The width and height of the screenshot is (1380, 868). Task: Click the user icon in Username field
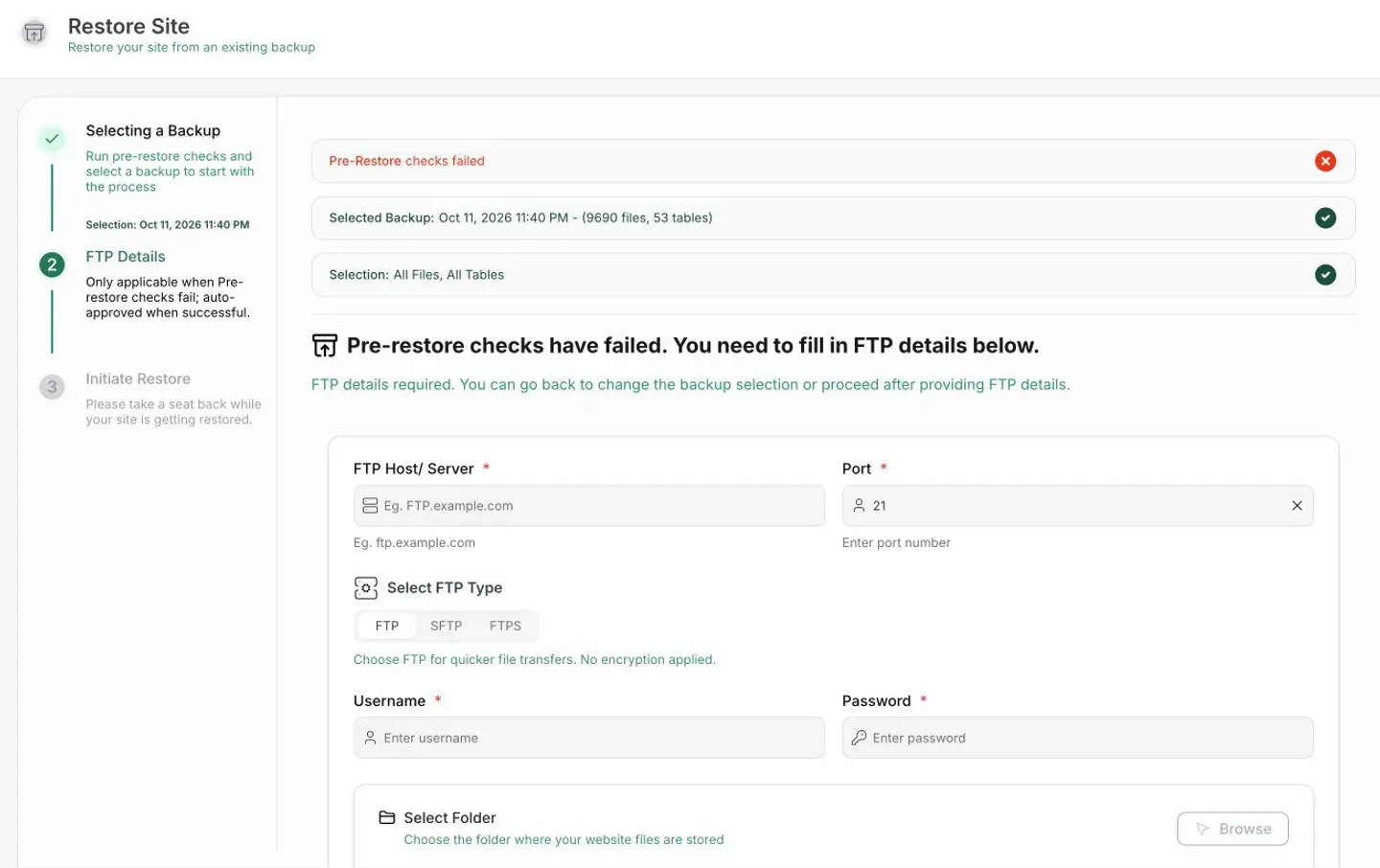pyautogui.click(x=370, y=739)
